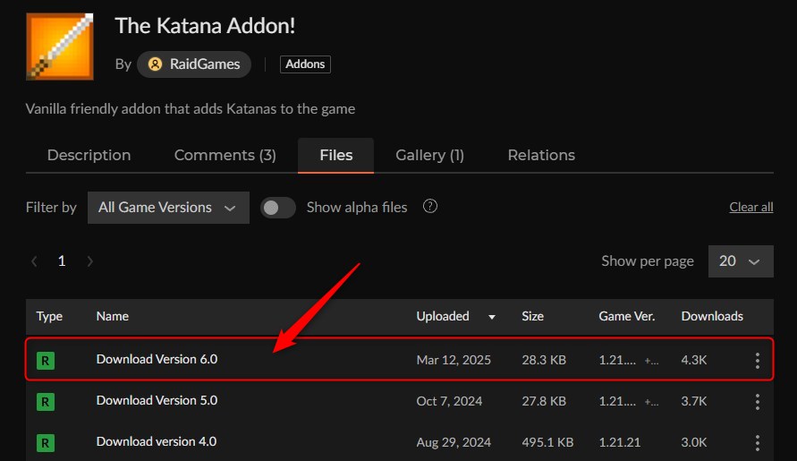Viewport: 797px width, 461px height.
Task: Click the Mar 12, 2025 upload date
Action: (454, 360)
